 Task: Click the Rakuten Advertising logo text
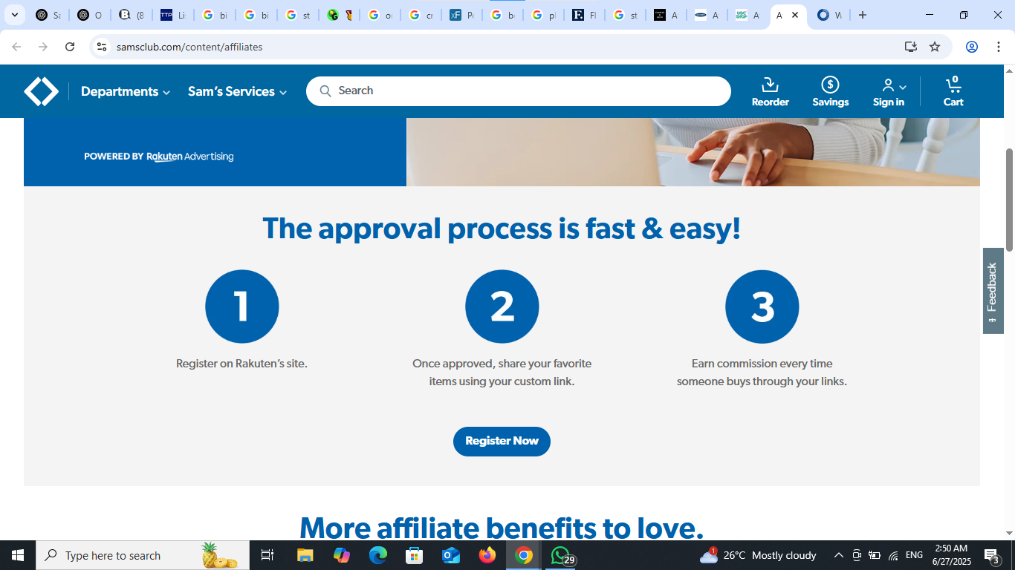click(190, 157)
